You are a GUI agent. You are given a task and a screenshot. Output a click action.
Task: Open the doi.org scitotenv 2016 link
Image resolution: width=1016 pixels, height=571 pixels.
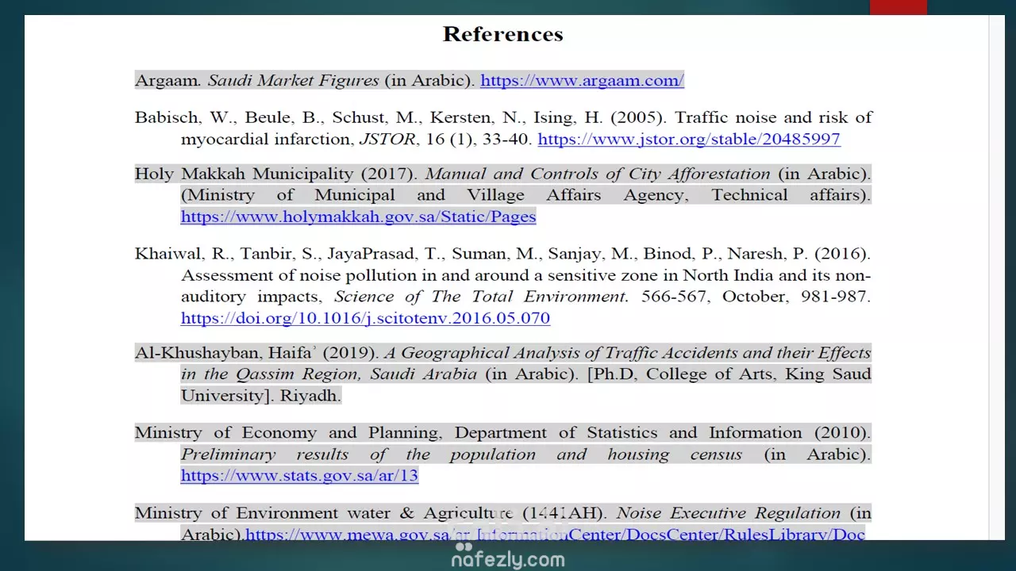coord(365,318)
